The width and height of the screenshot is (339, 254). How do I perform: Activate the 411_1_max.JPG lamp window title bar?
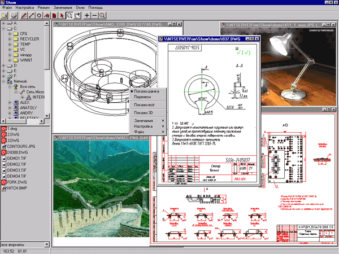click(279, 25)
